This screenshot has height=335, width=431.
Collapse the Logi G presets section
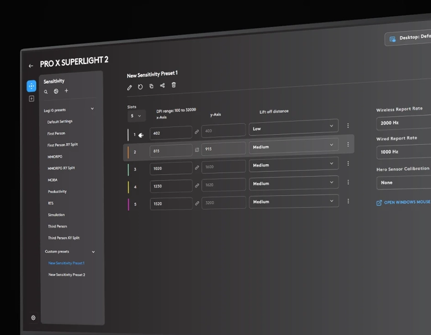pyautogui.click(x=92, y=109)
